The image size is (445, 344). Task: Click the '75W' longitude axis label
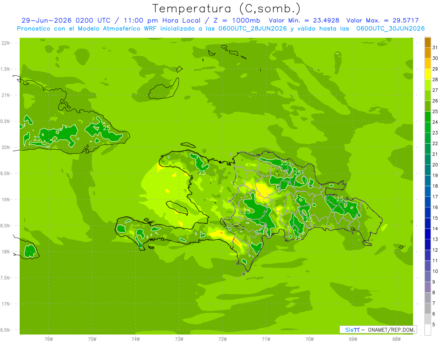[92, 339]
